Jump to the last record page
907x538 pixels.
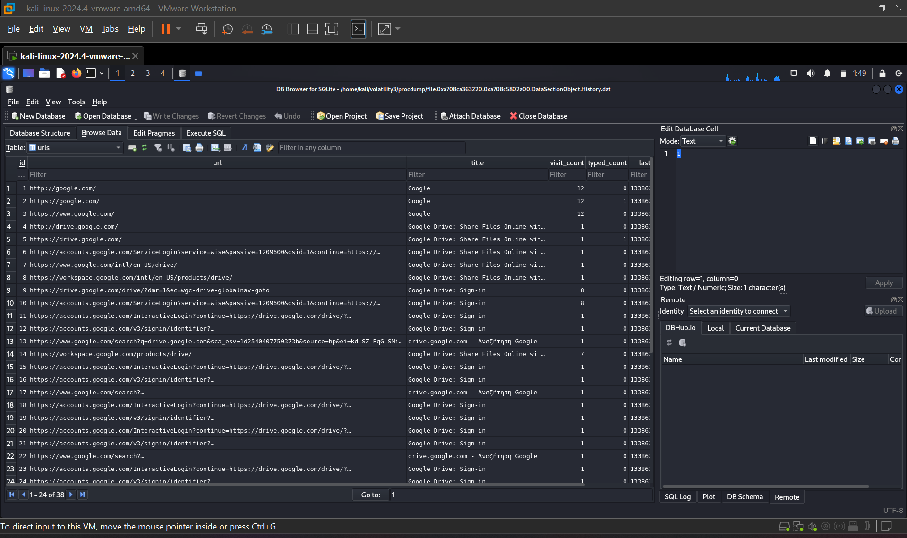(x=83, y=495)
